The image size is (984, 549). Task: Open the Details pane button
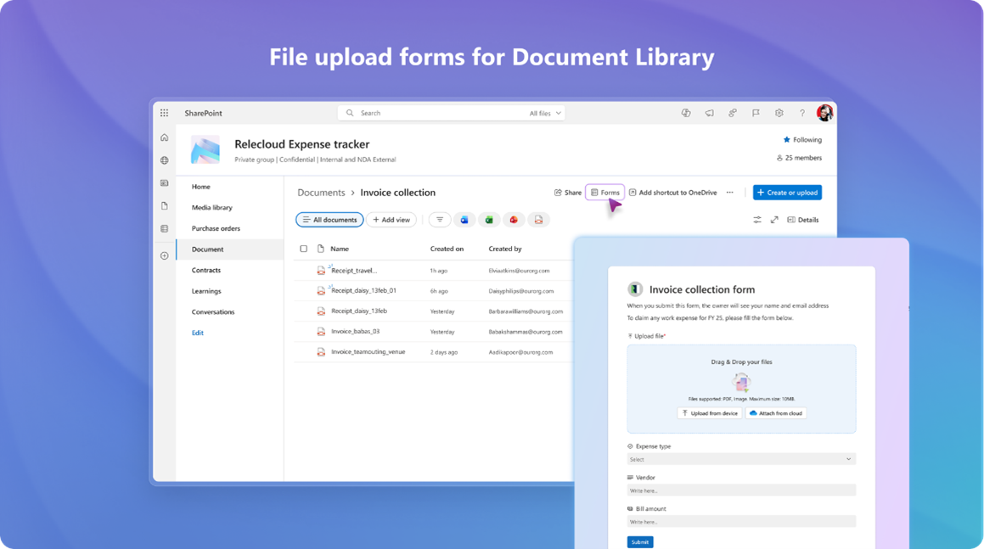[x=802, y=220]
